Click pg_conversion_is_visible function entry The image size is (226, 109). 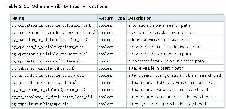click(x=53, y=33)
